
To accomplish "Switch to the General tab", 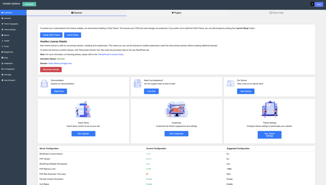I will tap(76, 13).
